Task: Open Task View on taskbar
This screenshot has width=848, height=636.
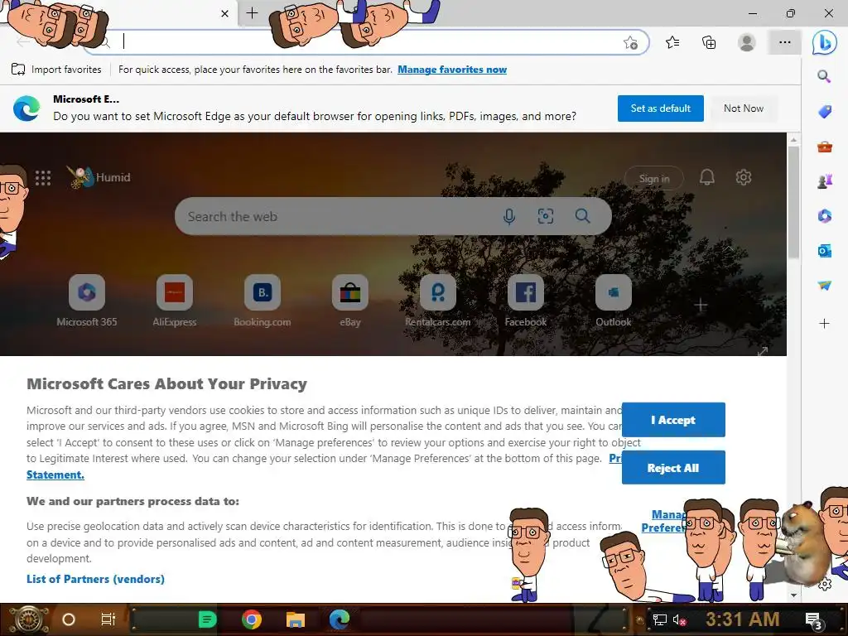Action: pyautogui.click(x=108, y=619)
